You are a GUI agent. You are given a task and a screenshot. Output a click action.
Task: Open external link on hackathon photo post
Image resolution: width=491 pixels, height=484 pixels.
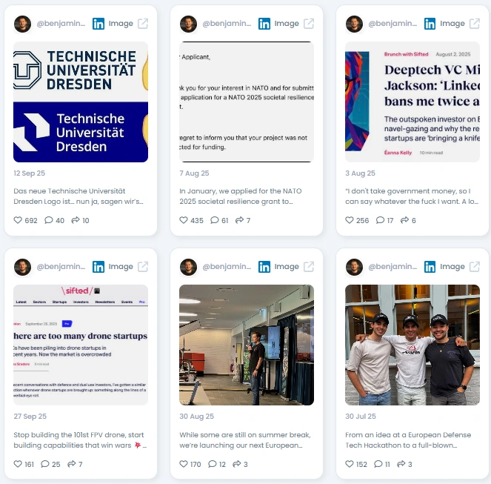tap(475, 267)
